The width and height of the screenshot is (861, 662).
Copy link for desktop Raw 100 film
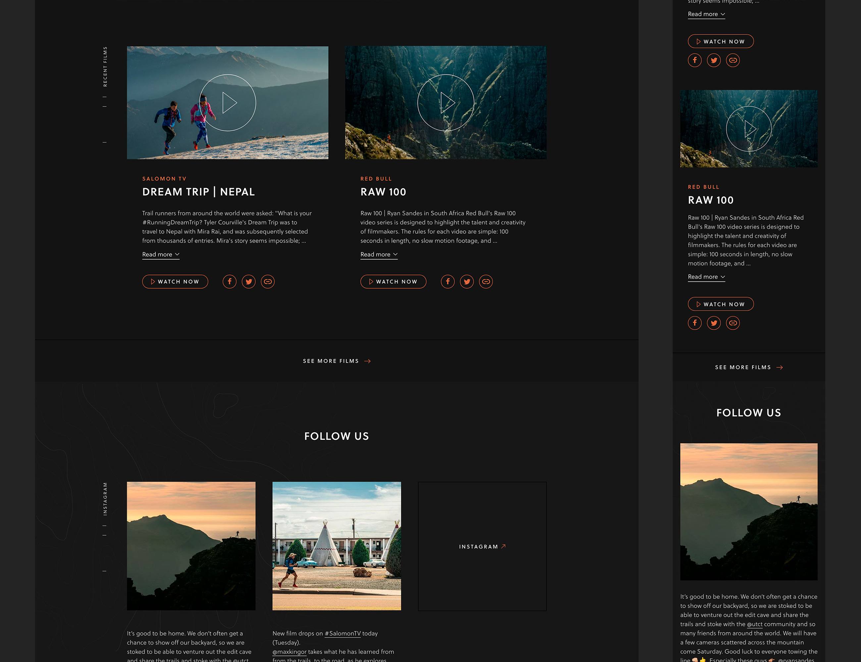pyautogui.click(x=486, y=282)
